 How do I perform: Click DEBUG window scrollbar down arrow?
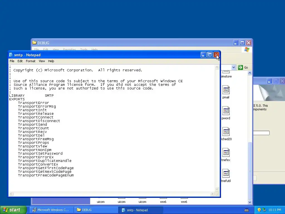pos(250,202)
